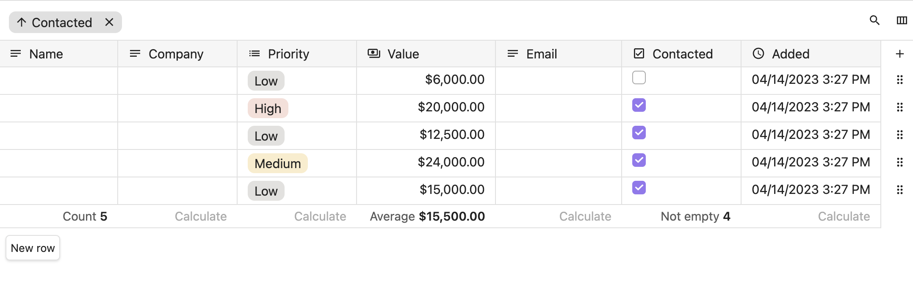Click drag handle of $6,000.00 row
The height and width of the screenshot is (282, 913).
[900, 80]
